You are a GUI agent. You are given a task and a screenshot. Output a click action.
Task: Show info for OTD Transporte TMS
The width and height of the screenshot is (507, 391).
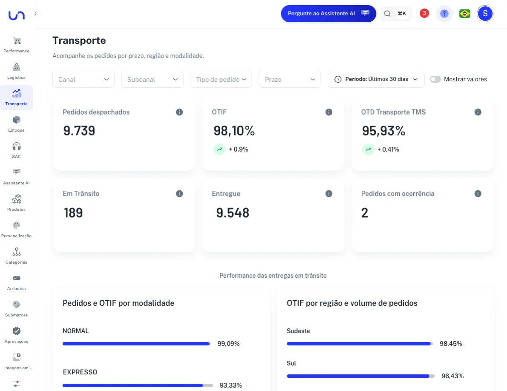click(478, 112)
